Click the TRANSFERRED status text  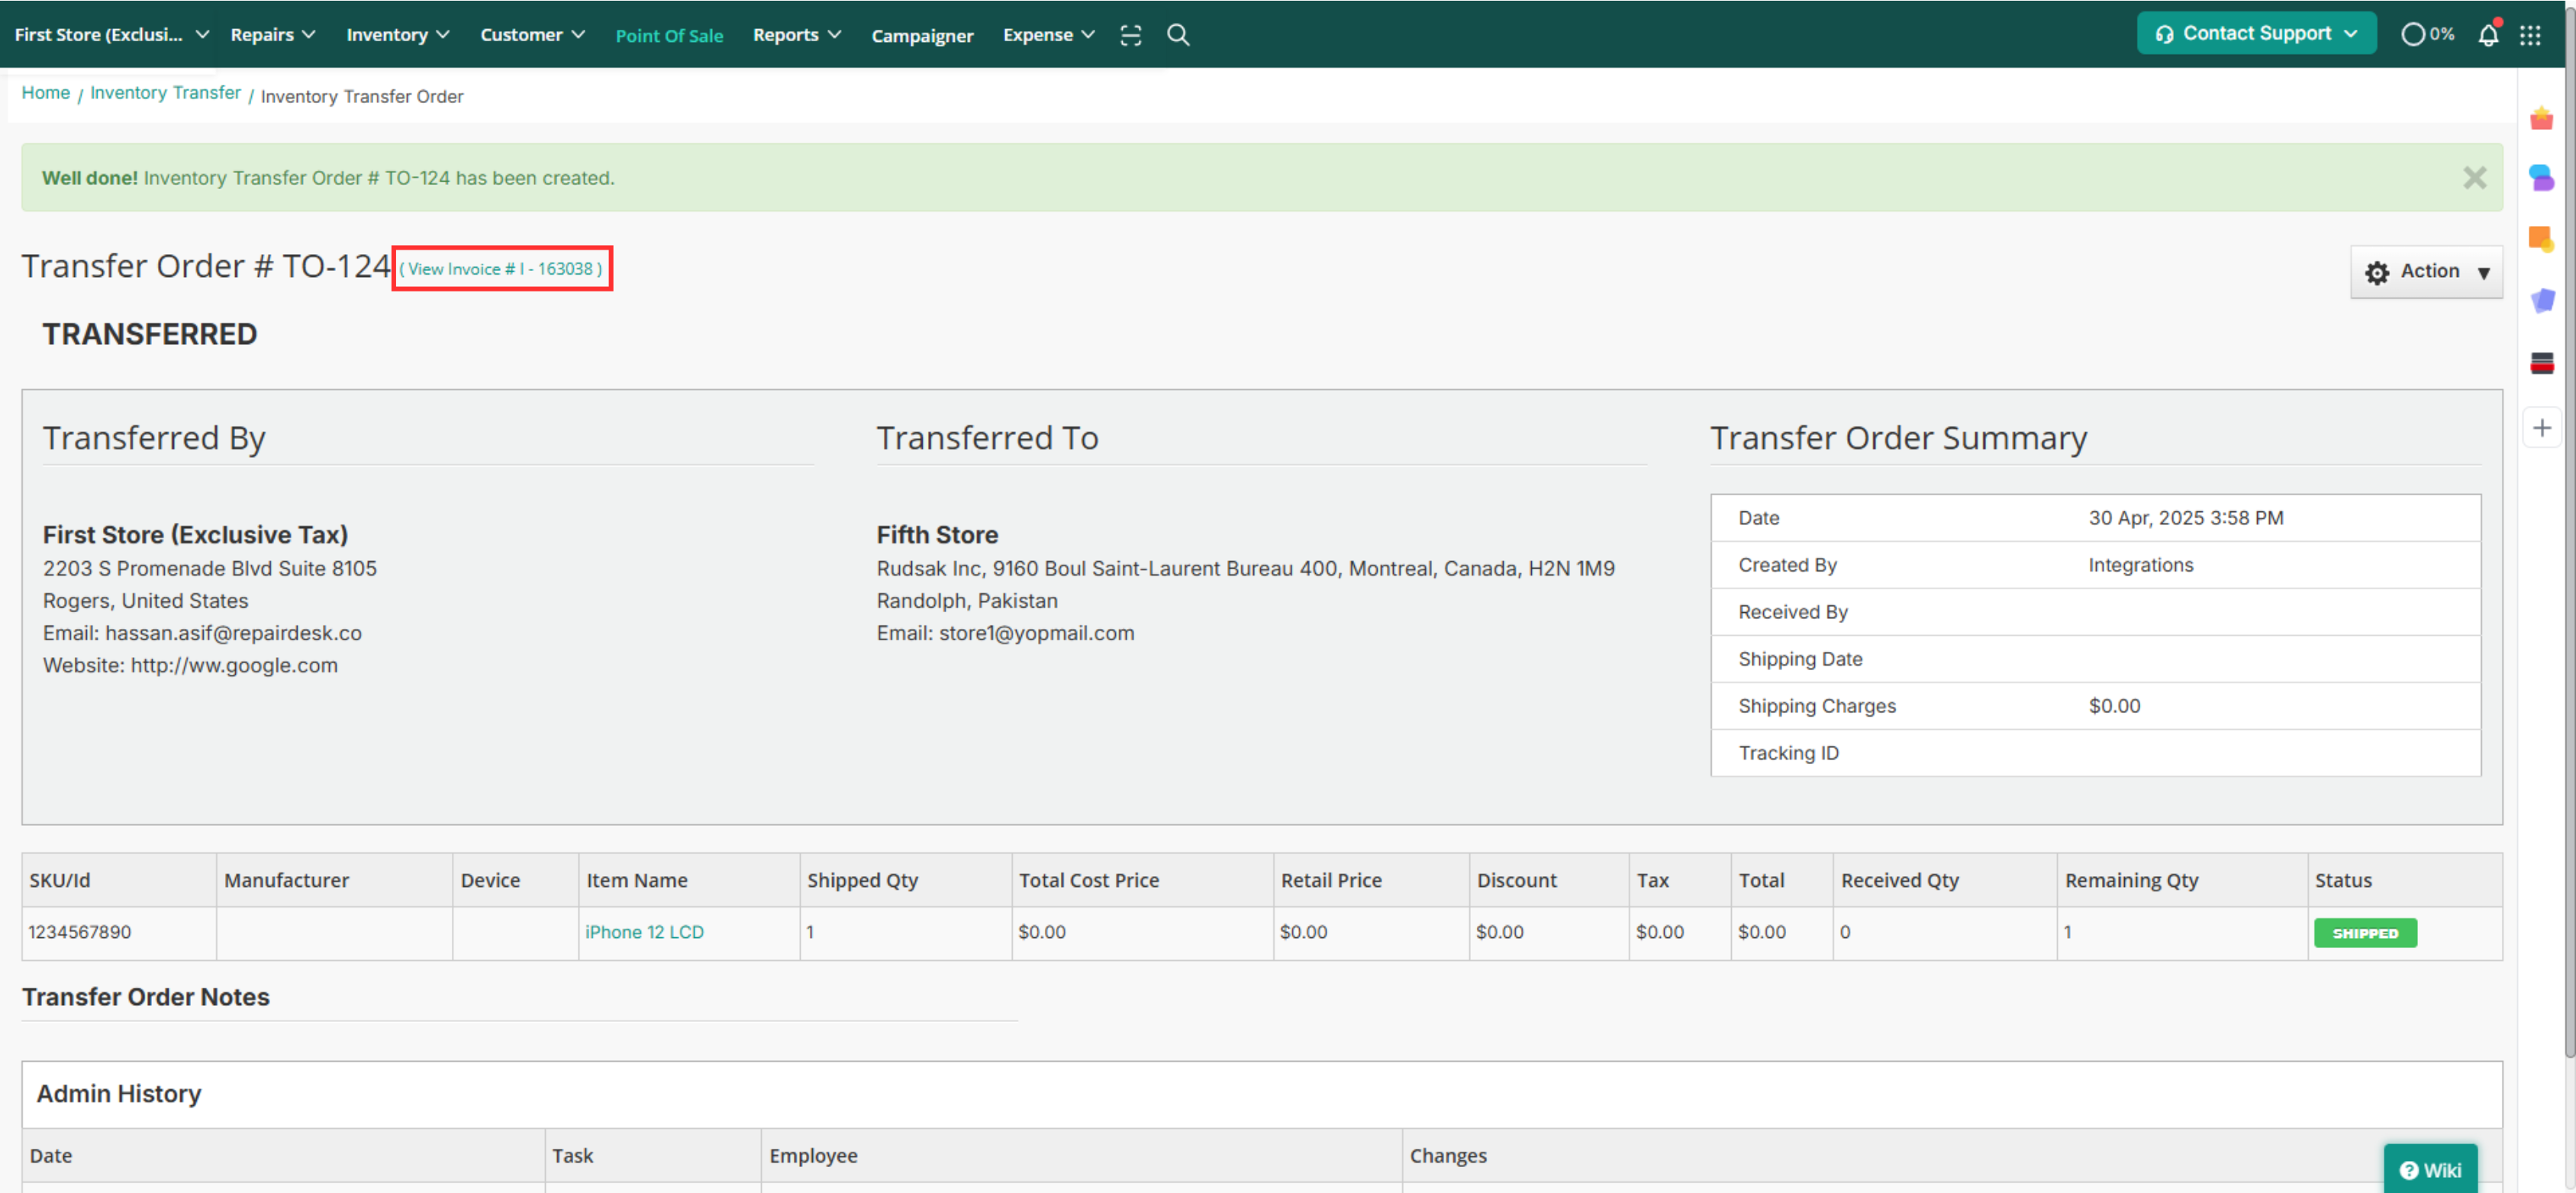150,334
